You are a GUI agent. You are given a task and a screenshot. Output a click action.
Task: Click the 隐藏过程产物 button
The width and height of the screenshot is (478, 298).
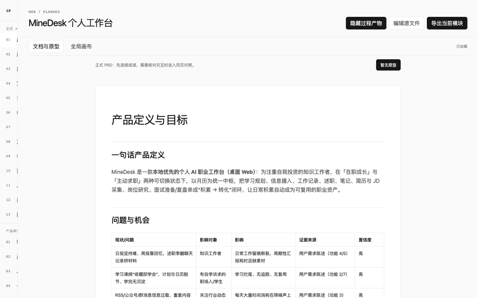point(366,23)
